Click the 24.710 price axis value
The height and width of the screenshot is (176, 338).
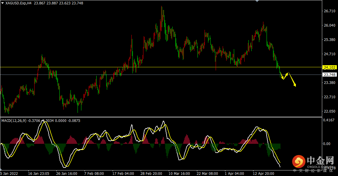(330, 54)
